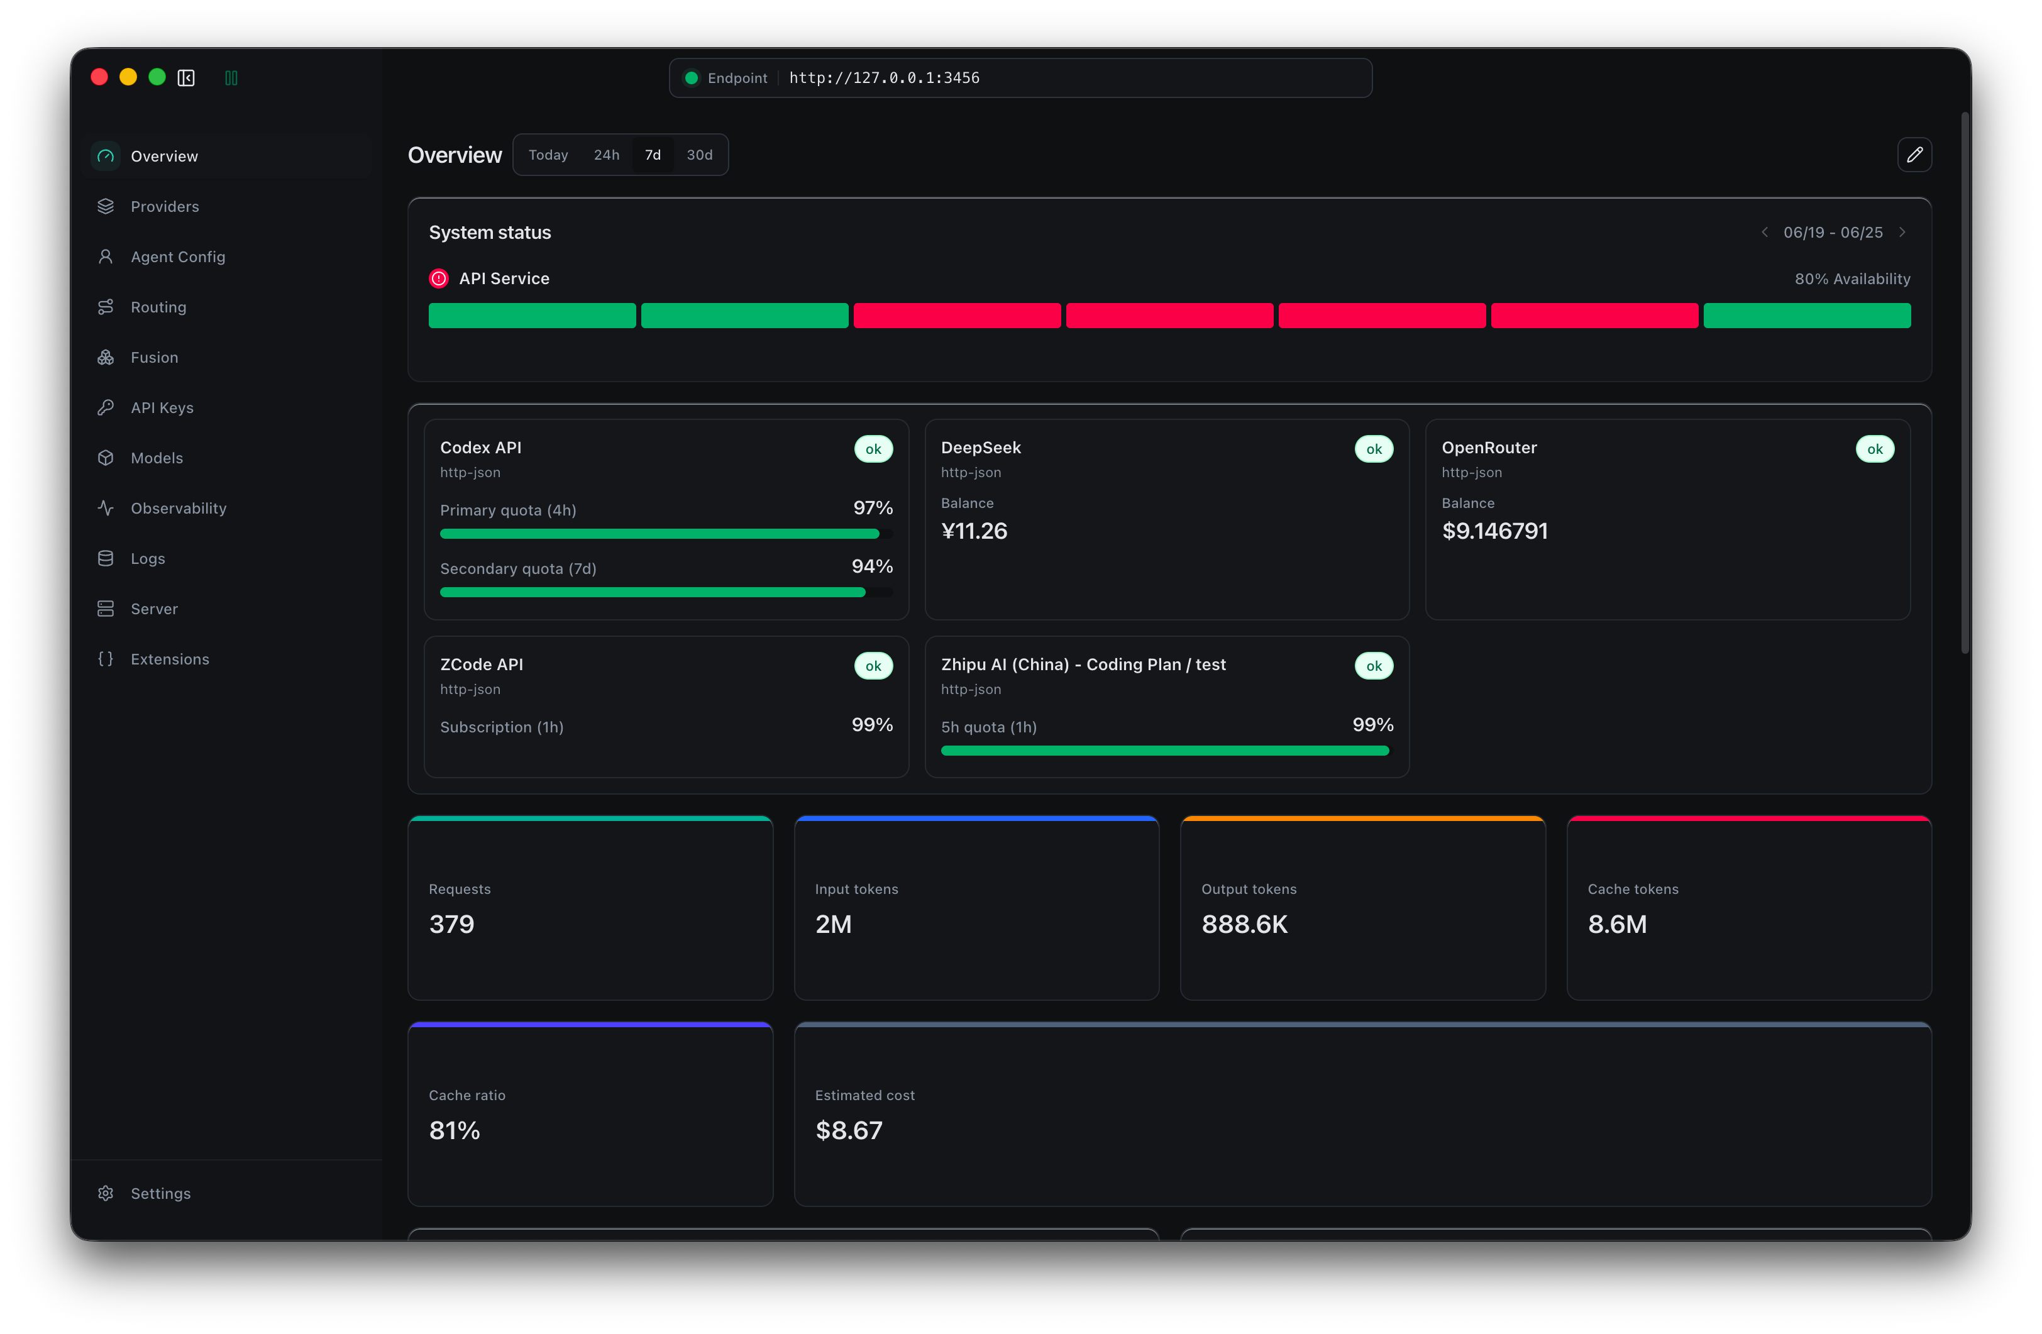Click the first green status bar segment
The height and width of the screenshot is (1334, 2042).
click(x=532, y=316)
